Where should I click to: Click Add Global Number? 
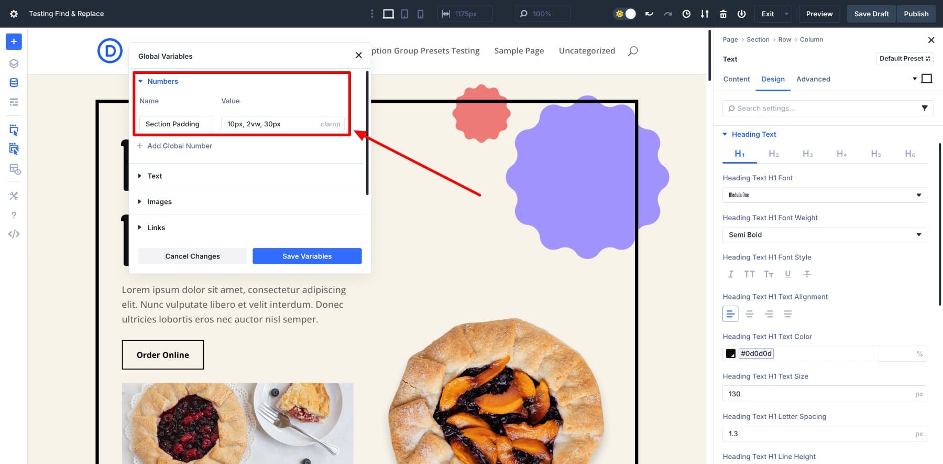click(x=174, y=146)
